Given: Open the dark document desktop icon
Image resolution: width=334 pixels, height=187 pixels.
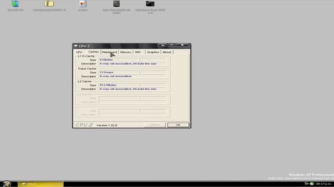Looking at the screenshot, I should point(116,4).
